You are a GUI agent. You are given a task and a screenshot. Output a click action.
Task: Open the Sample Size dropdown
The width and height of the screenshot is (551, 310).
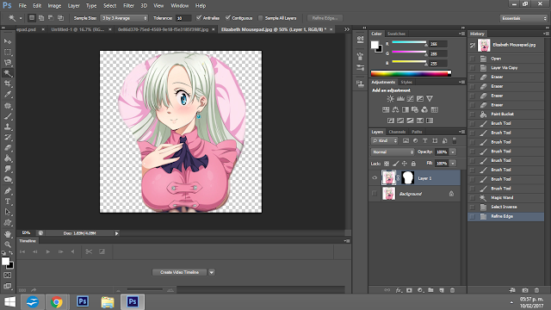coord(124,18)
